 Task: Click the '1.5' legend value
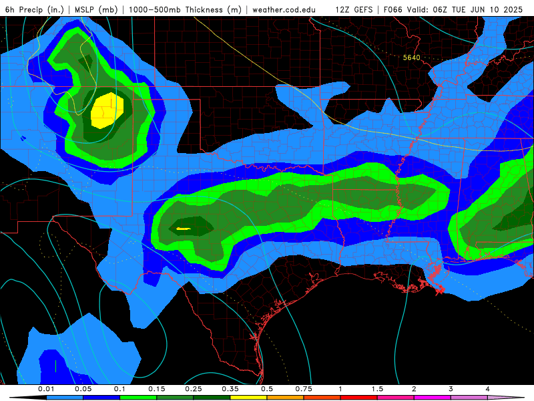pos(377,389)
